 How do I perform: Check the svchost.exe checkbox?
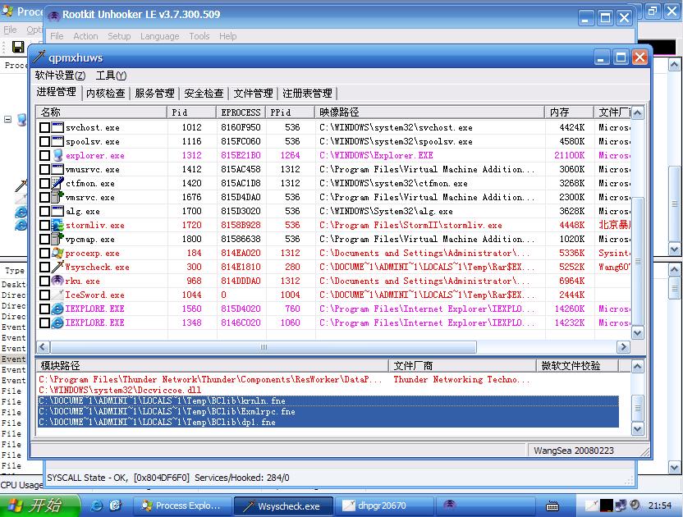tap(44, 128)
